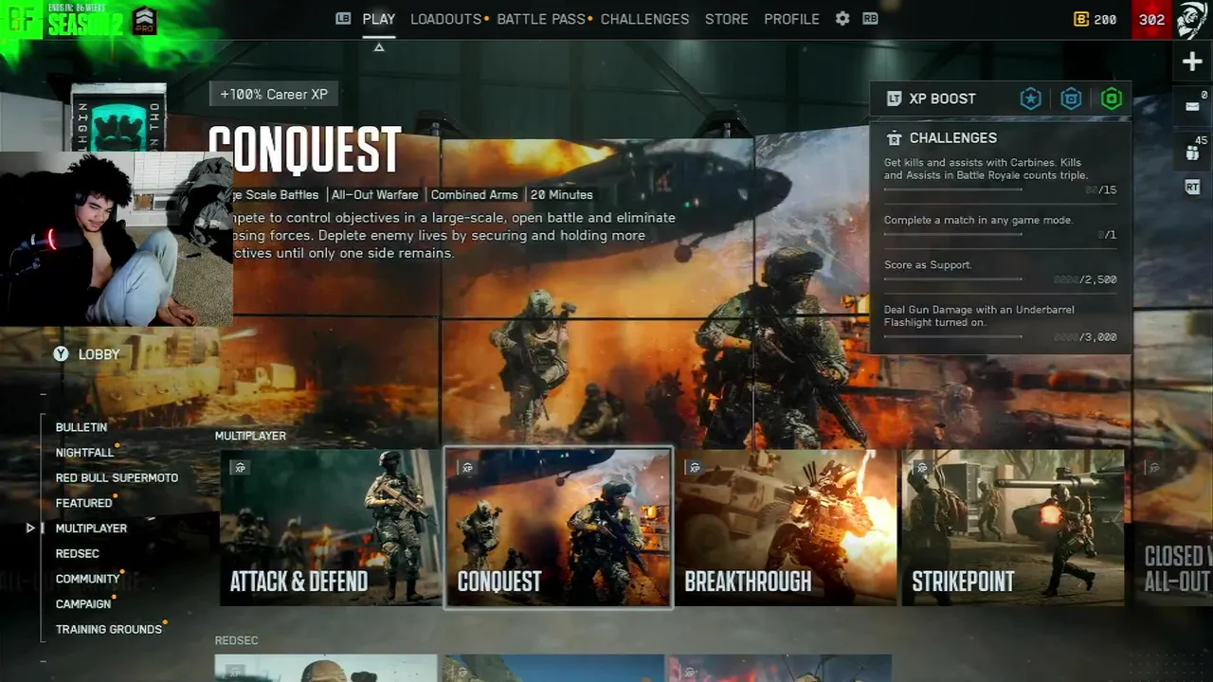Open the mail inbox icon
Screen dimensions: 1213x682
1192,106
